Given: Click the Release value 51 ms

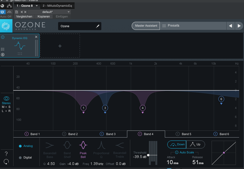Looking at the screenshot, I should [x=198, y=162].
